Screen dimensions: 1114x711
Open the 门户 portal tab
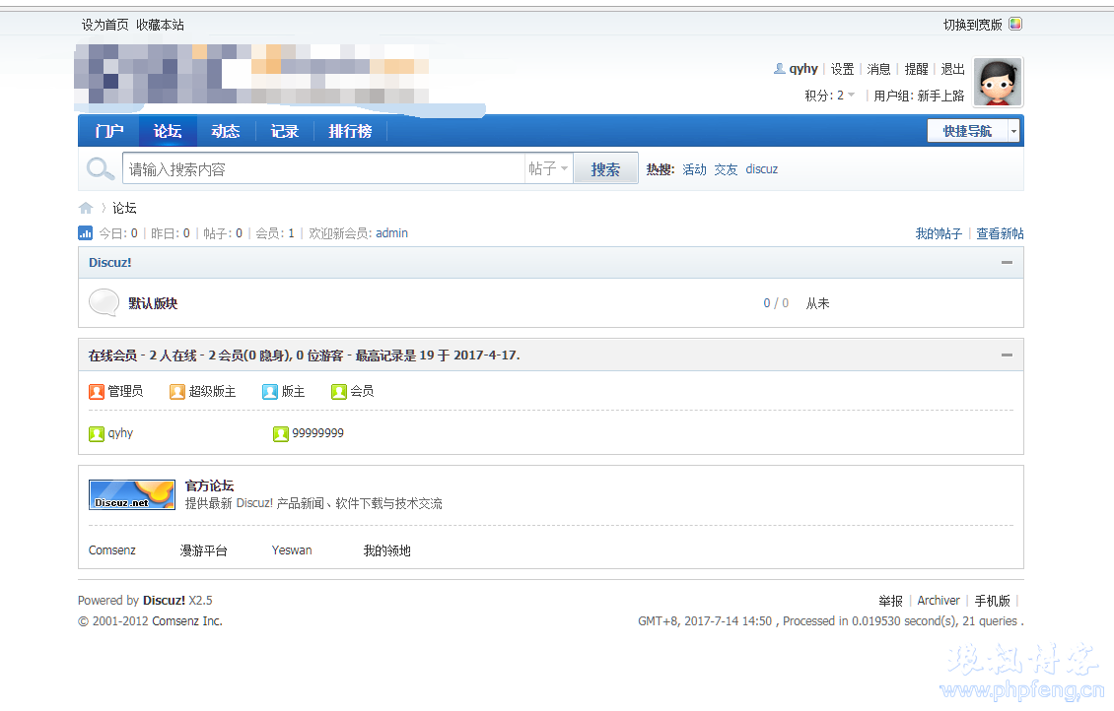tap(108, 131)
